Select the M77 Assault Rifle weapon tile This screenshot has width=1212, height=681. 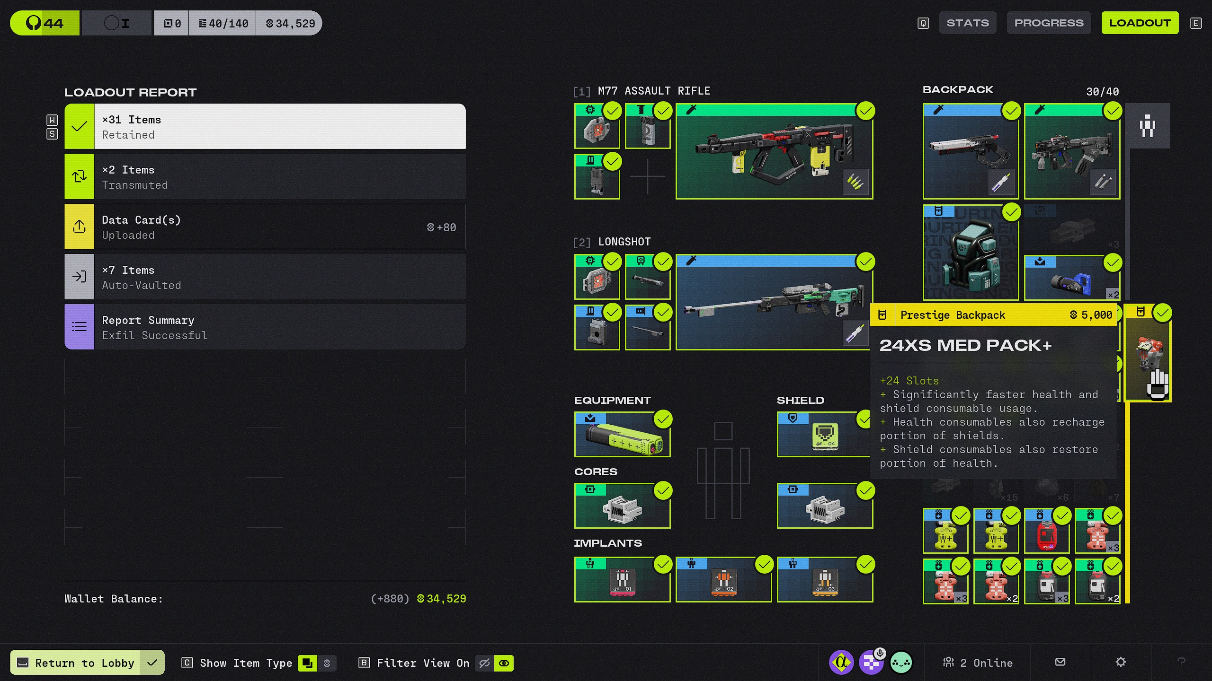coord(774,151)
